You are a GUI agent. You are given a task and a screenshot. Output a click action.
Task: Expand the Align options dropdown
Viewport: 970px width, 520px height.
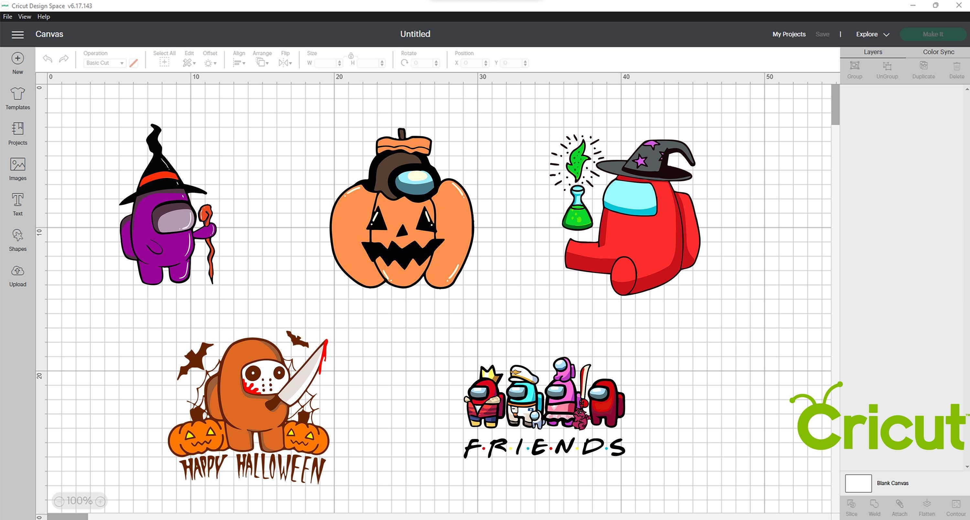(239, 63)
